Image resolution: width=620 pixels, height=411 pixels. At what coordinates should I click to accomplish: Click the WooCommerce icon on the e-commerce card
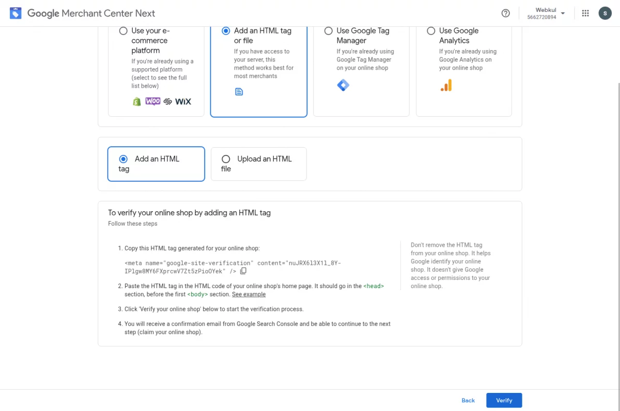point(153,101)
